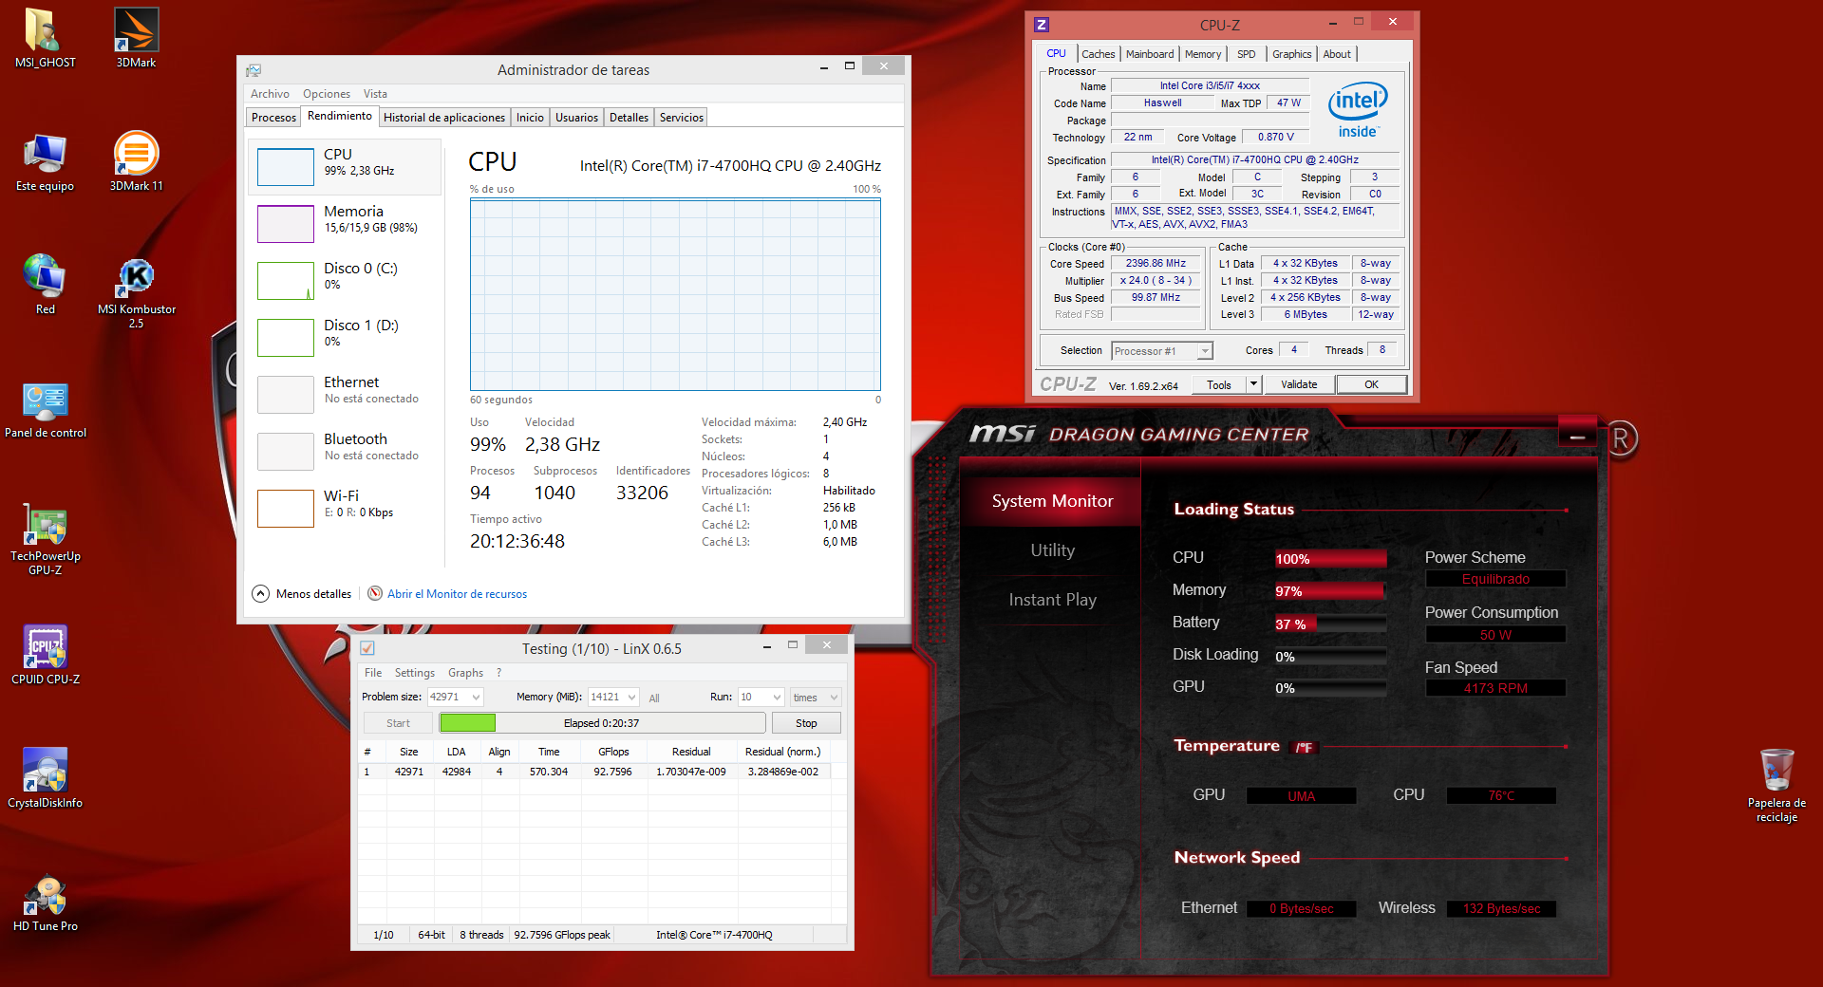Viewport: 1823px width, 987px height.
Task: Open the Settings menu in LinX
Action: click(x=414, y=673)
